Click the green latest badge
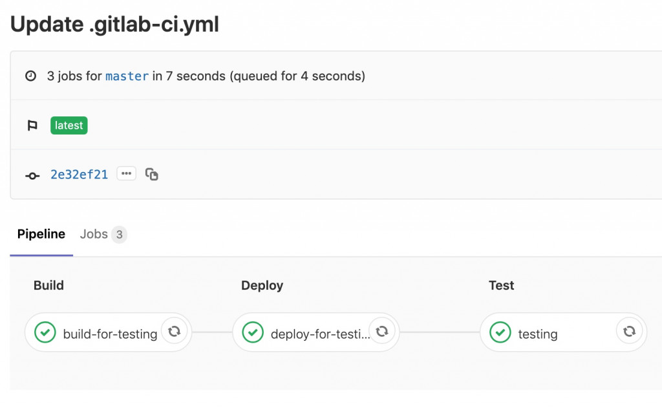 click(69, 125)
